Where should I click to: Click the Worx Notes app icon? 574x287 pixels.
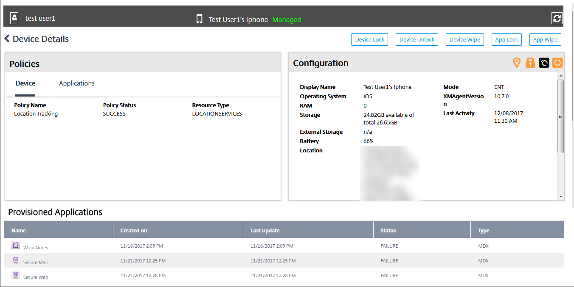16,246
